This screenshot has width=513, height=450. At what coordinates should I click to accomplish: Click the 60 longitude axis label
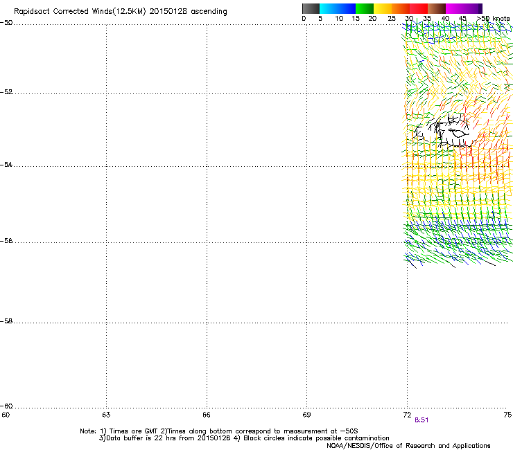coord(6,415)
